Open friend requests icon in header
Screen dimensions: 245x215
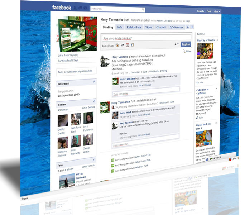tap(75, 8)
